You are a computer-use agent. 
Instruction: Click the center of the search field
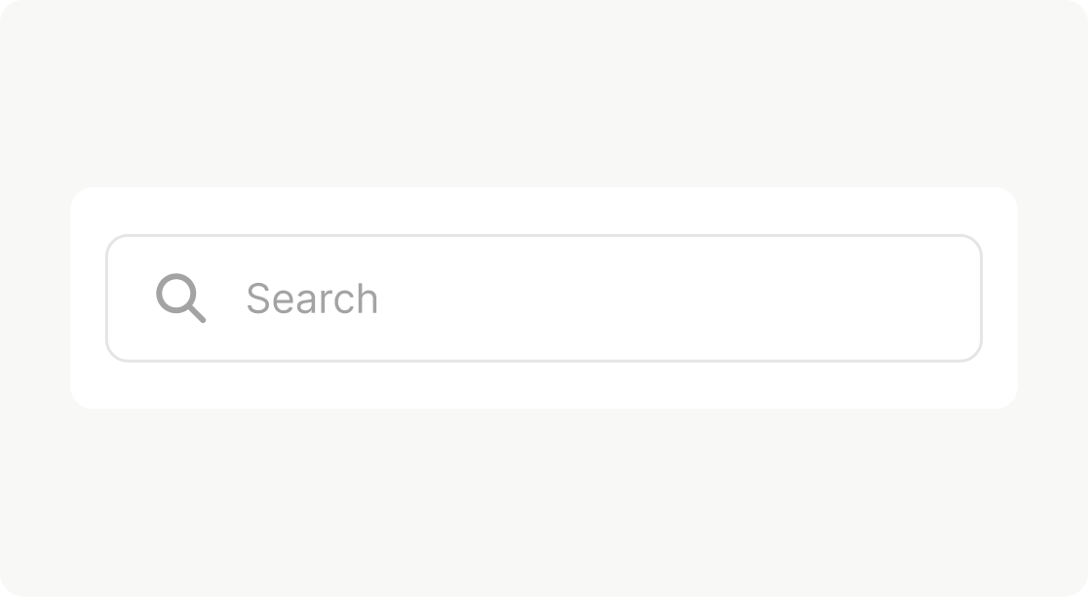pos(544,298)
